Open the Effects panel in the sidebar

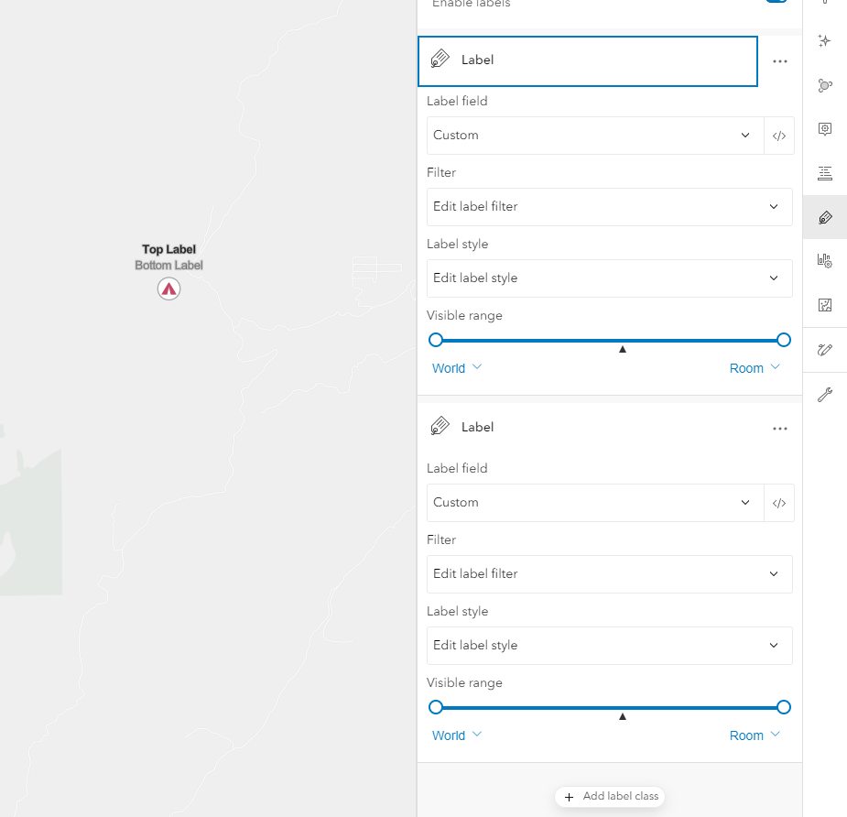pos(824,40)
